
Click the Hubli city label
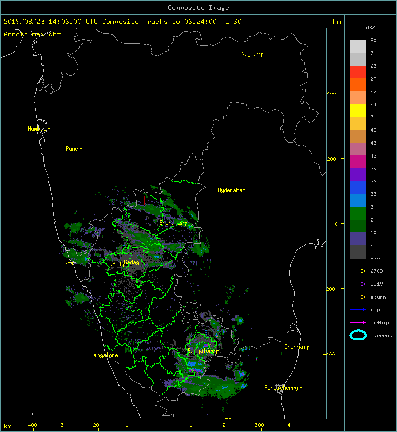click(114, 264)
